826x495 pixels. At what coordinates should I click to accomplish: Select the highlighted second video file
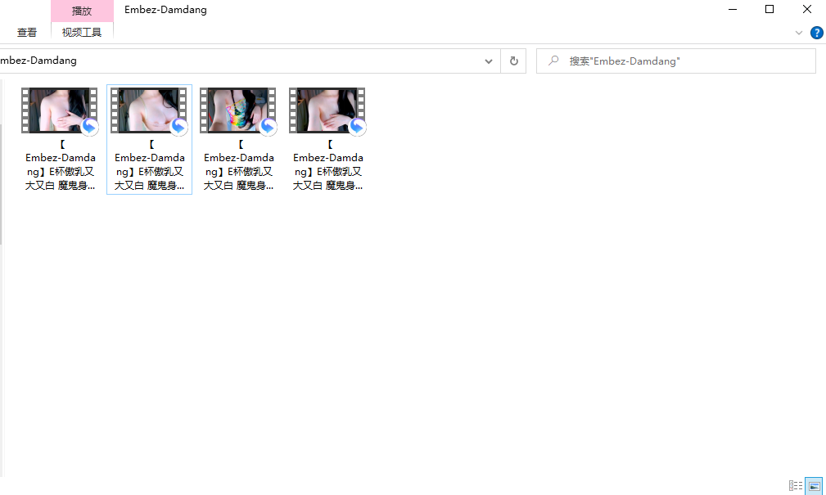(149, 140)
